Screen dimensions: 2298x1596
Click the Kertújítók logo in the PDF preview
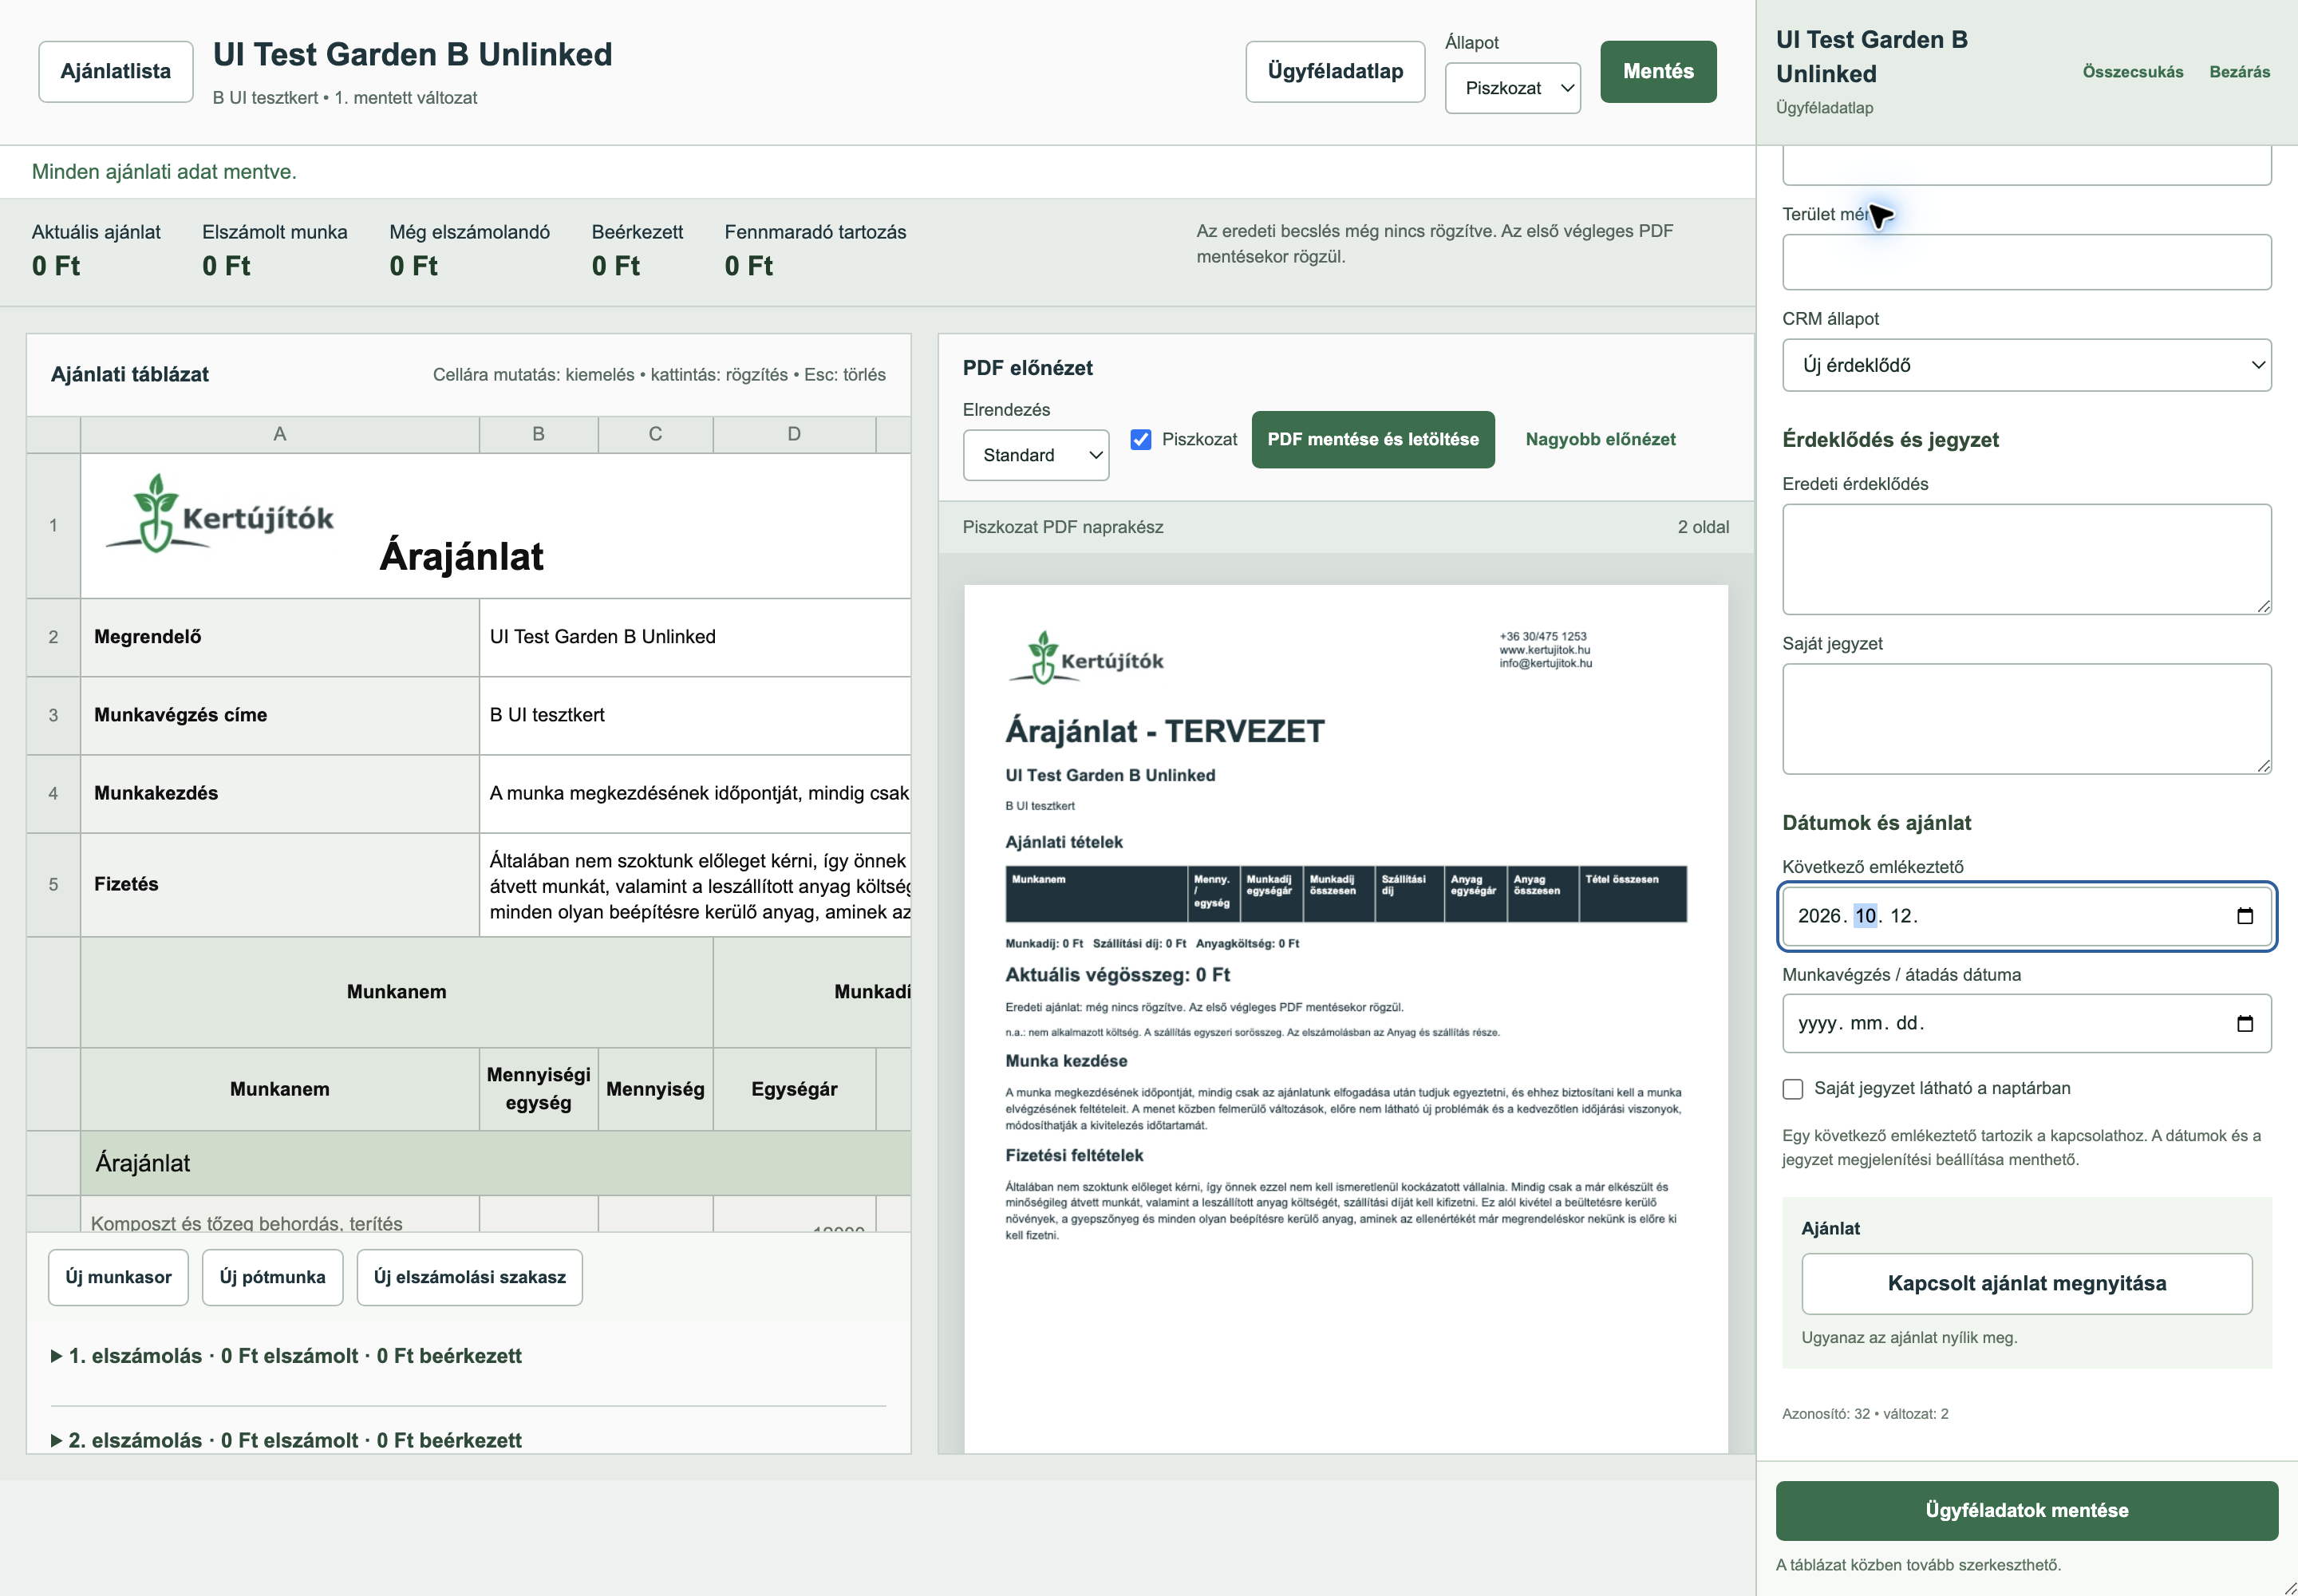(1086, 658)
